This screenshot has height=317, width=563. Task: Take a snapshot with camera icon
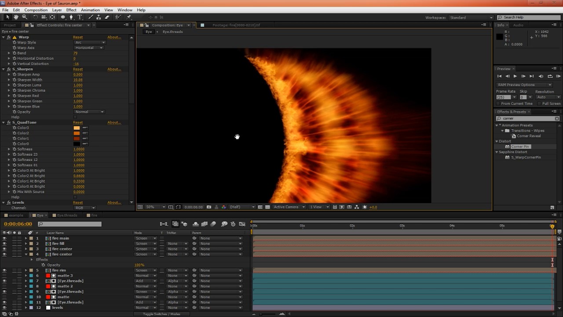(209, 207)
